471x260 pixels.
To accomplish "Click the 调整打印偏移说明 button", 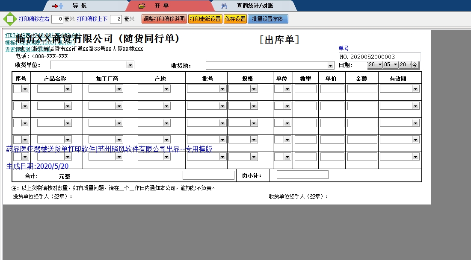I will point(164,19).
